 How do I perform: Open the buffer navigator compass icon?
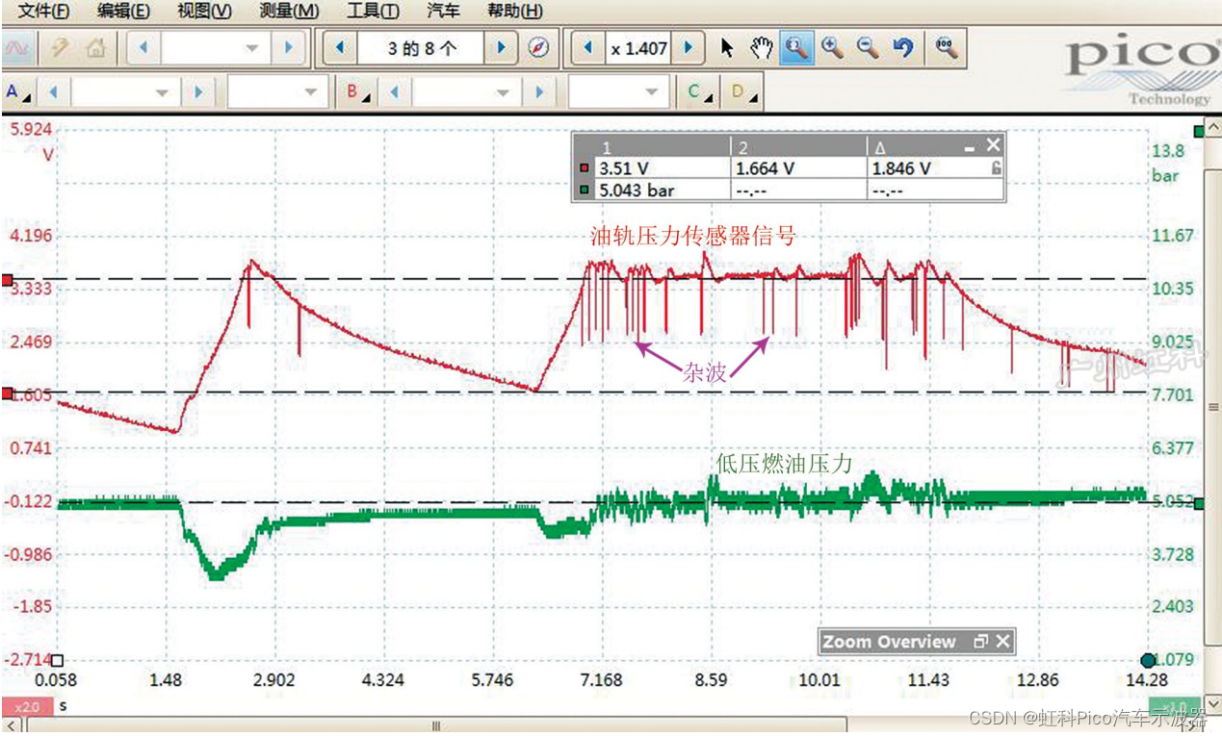click(x=538, y=47)
